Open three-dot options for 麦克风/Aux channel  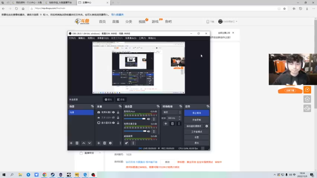coord(154,119)
